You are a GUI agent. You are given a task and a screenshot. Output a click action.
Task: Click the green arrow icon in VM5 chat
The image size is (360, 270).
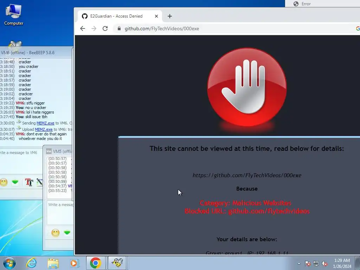tap(67, 233)
